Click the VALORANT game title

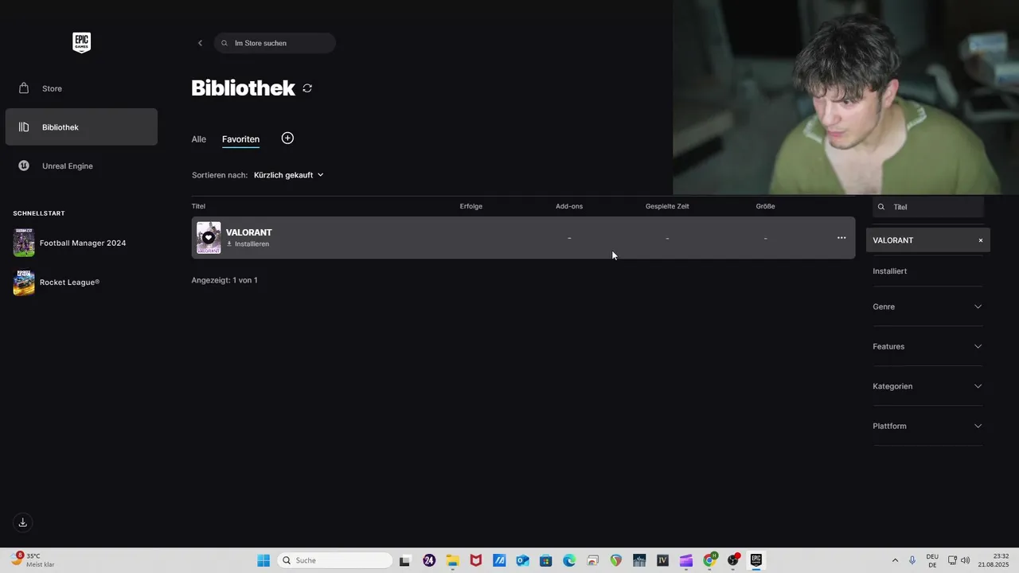pos(248,232)
